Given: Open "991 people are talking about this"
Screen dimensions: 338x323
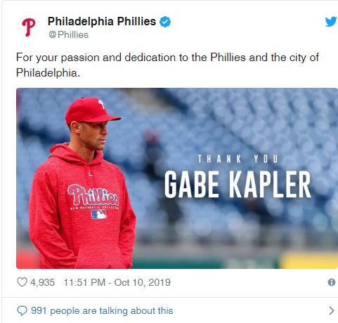Looking at the screenshot, I should coord(102,311).
